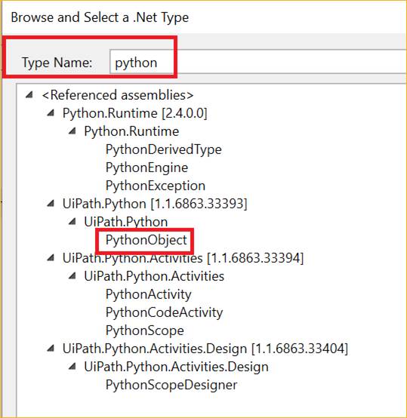Choose the PythonActivity type
This screenshot has height=418, width=407.
[148, 294]
